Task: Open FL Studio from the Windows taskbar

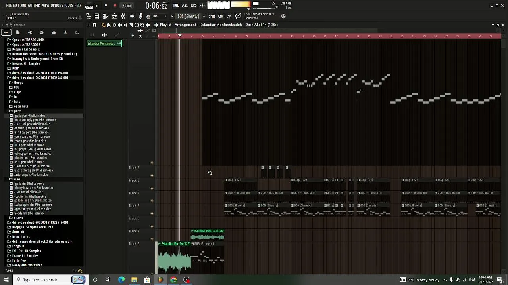Action: 160,280
